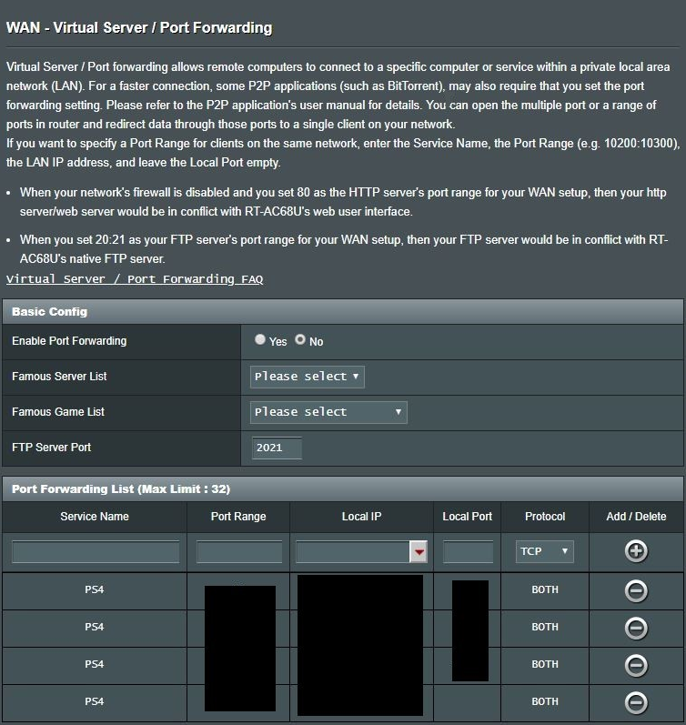Remove the fourth PS4 forwarding rule
686x725 pixels.
click(636, 702)
